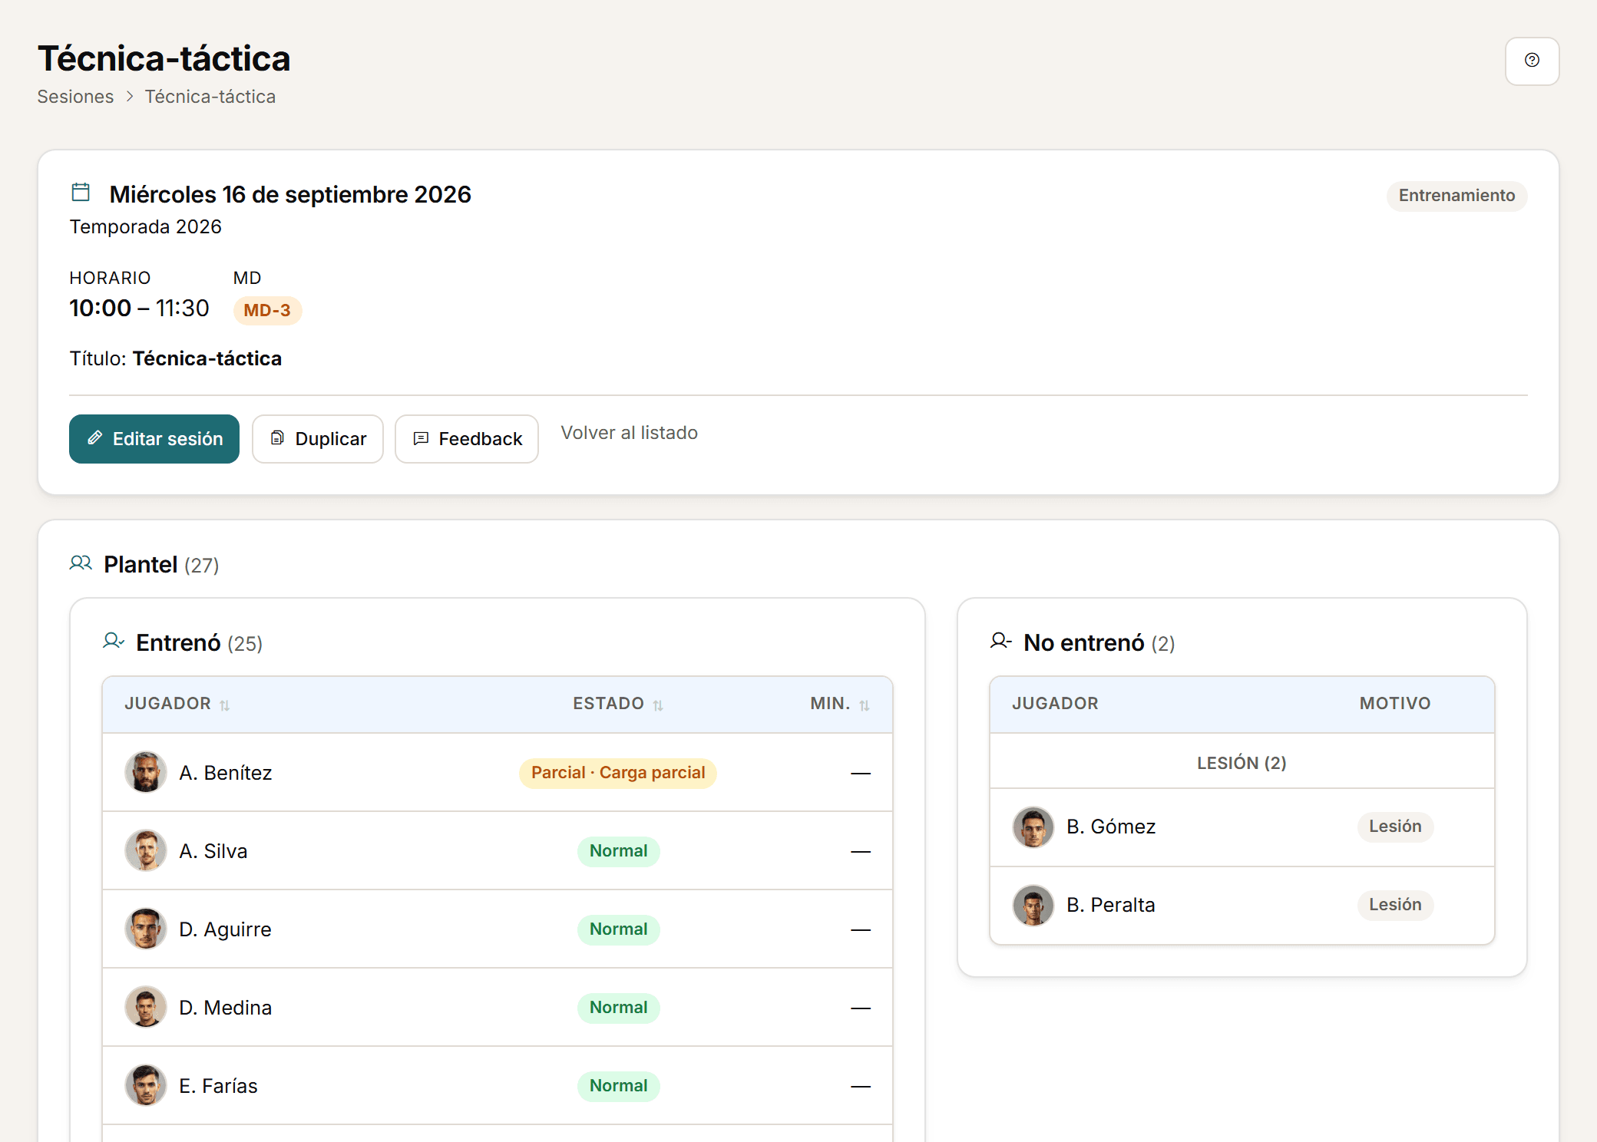Select the player name A. Silva

tap(213, 851)
